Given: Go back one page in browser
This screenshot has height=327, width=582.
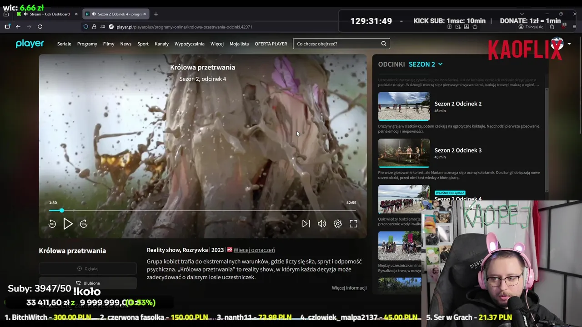Looking at the screenshot, I should click(18, 27).
